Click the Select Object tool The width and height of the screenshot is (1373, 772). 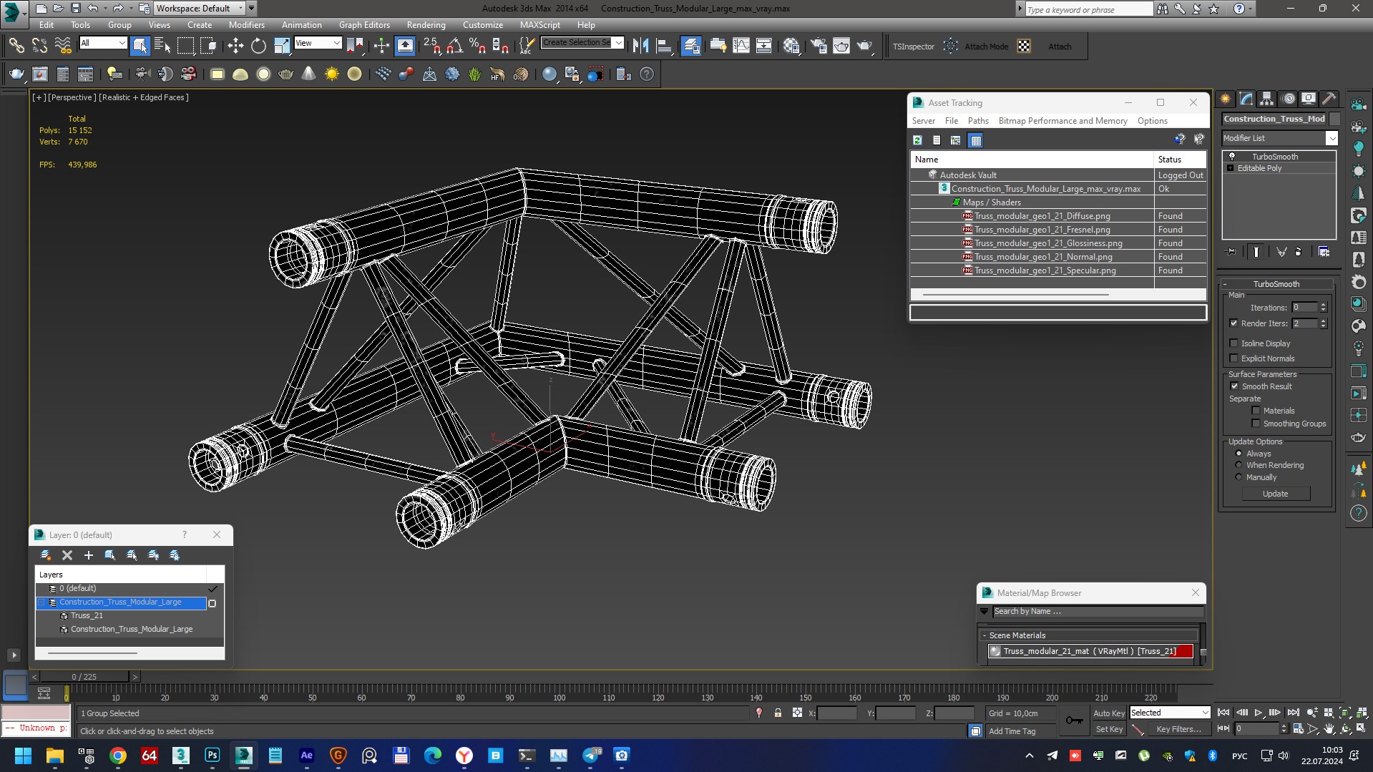(140, 47)
